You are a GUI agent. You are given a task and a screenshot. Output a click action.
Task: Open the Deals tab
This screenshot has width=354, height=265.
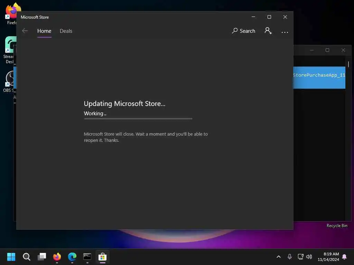[x=66, y=31]
